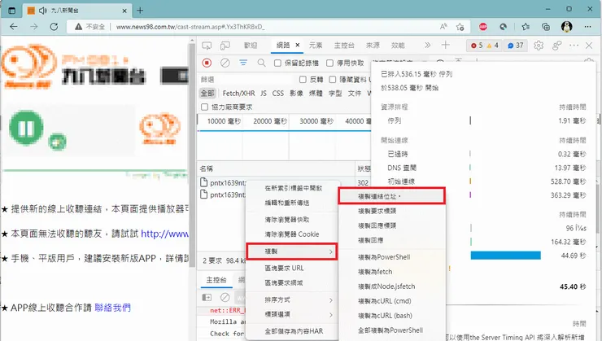Add page to favorites star-plus icon
The width and height of the screenshot is (602, 341).
460,27
